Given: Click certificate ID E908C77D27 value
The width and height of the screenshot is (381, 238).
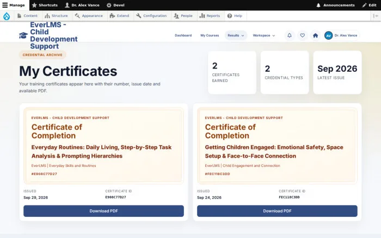Looking at the screenshot, I should coord(115,197).
